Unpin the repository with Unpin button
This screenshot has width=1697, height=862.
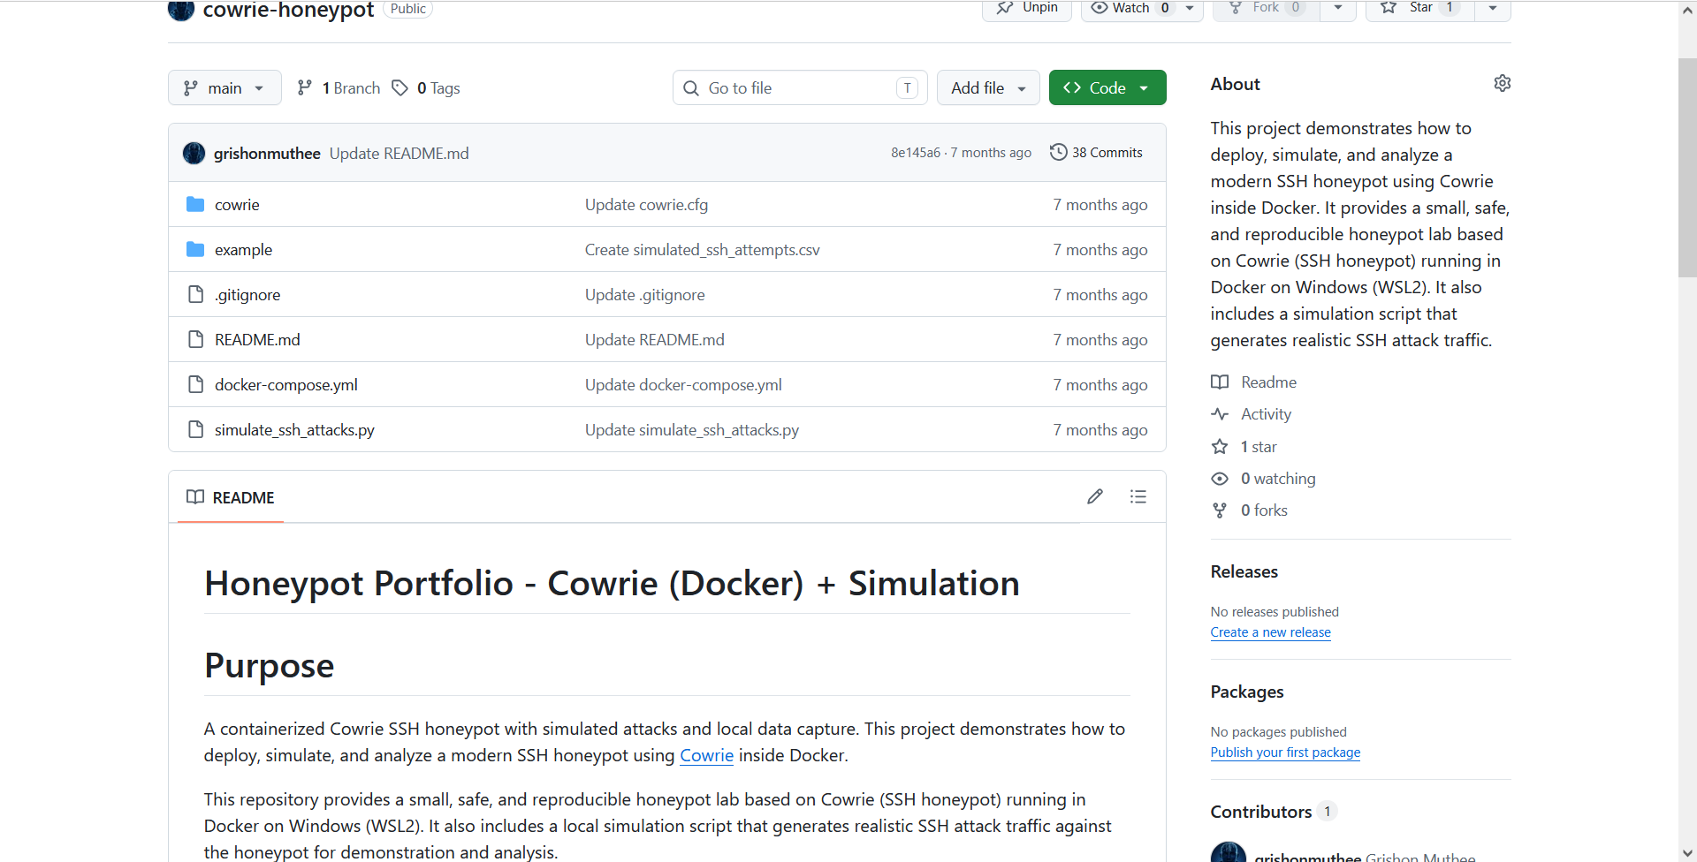[1027, 8]
